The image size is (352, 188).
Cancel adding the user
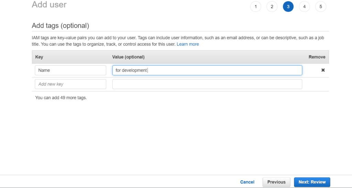[247, 182]
